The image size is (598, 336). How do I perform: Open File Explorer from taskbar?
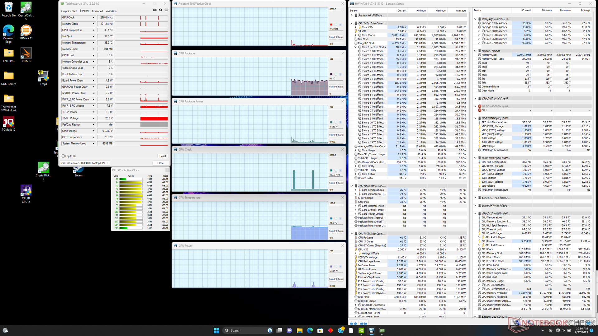pos(300,330)
